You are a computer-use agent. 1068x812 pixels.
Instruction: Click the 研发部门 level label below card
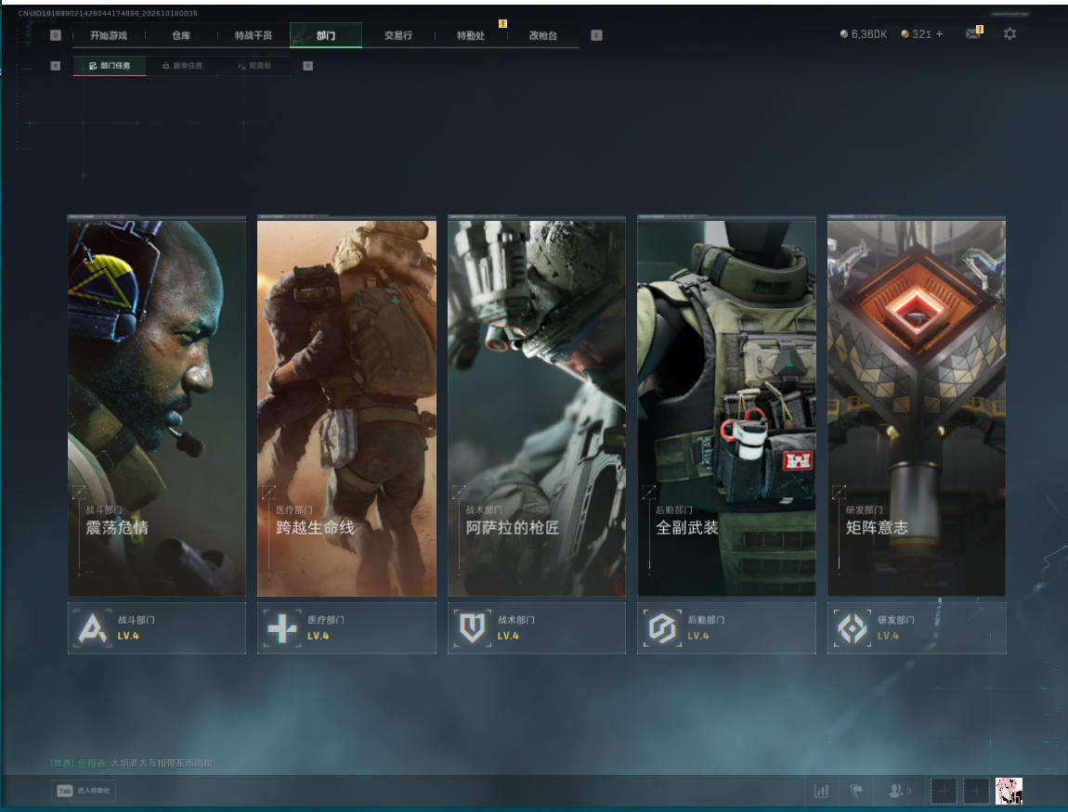click(888, 637)
